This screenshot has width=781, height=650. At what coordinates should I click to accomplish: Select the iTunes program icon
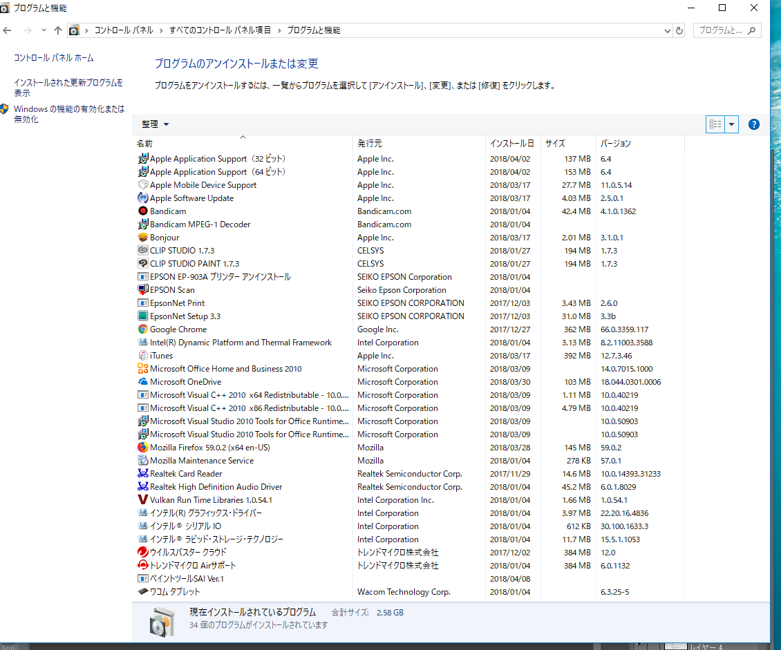pyautogui.click(x=143, y=356)
